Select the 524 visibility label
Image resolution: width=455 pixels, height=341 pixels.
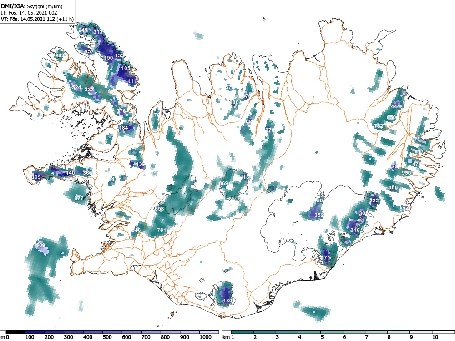(76, 88)
